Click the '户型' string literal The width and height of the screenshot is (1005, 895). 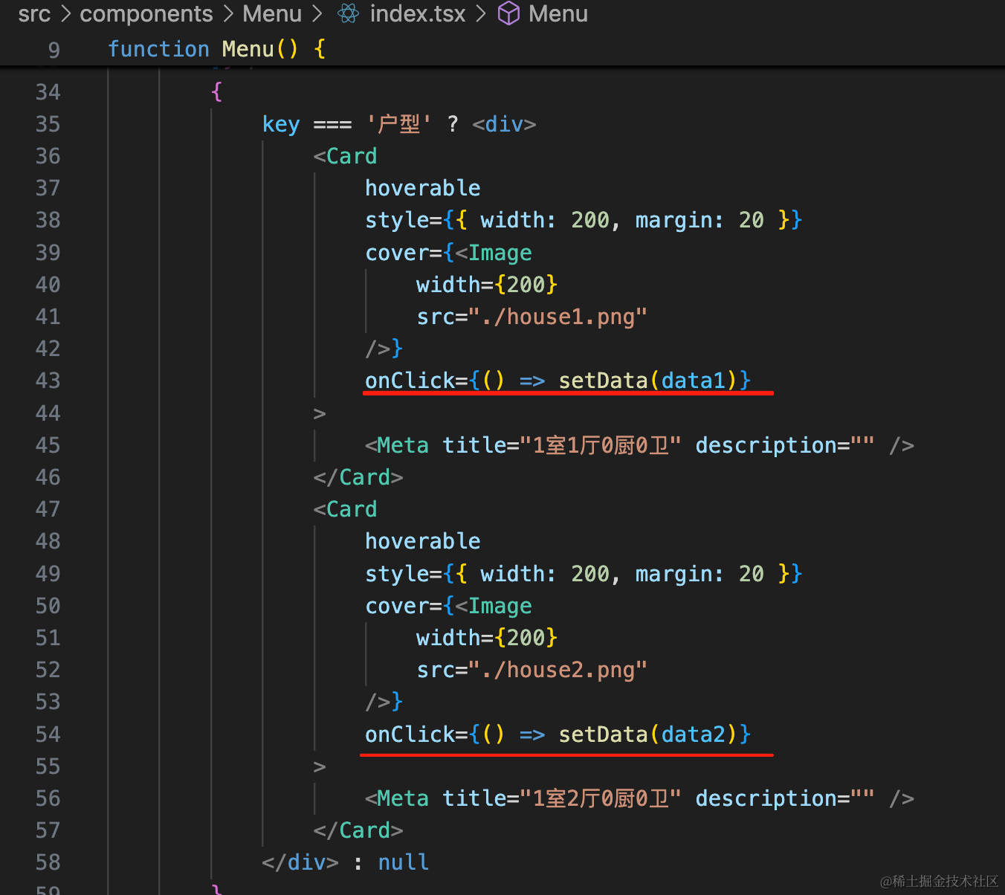pos(400,124)
